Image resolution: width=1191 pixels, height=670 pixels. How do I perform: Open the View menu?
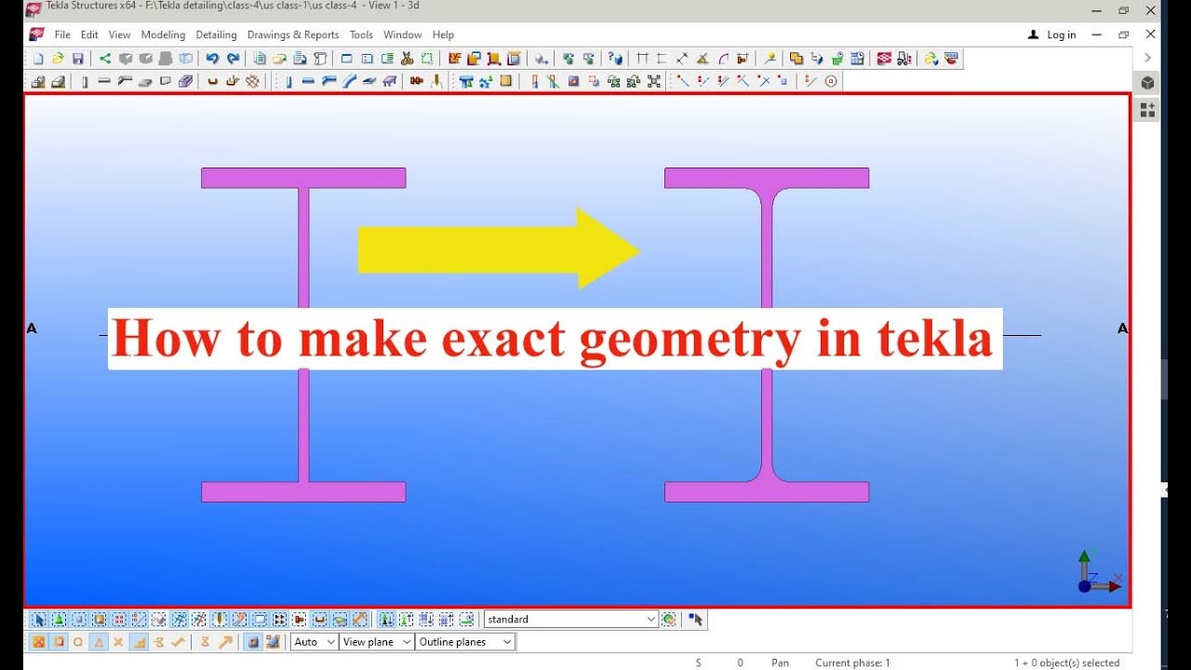(120, 34)
